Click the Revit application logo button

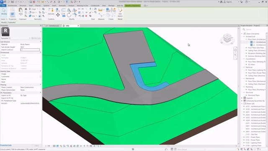click(2, 2)
